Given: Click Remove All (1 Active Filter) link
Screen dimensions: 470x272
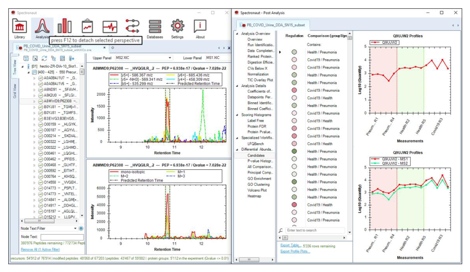Looking at the screenshot, I should (40, 250).
